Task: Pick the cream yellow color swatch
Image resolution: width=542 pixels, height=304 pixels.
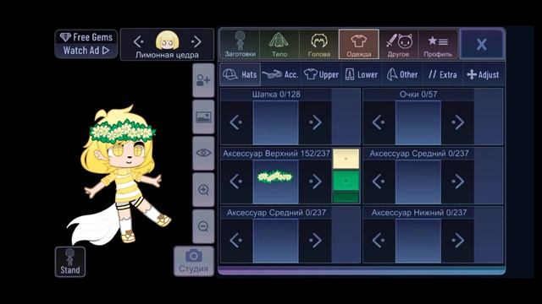Action: point(346,159)
